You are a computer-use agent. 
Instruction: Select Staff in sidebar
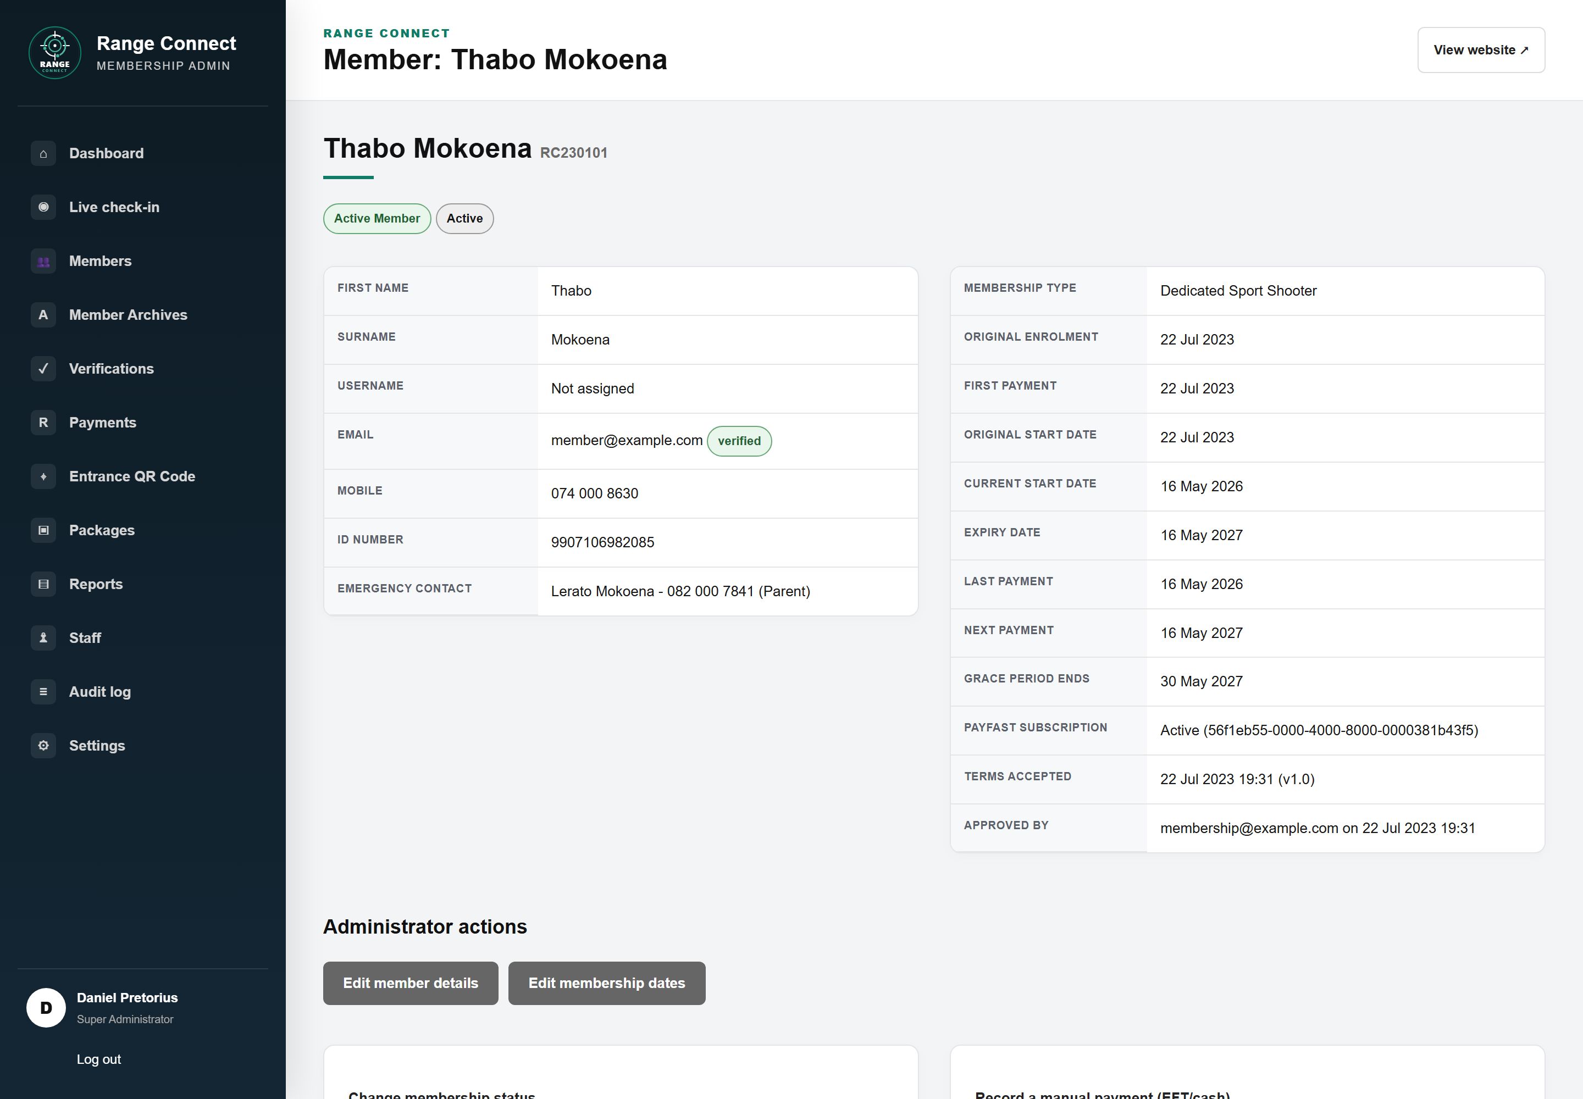click(x=85, y=637)
